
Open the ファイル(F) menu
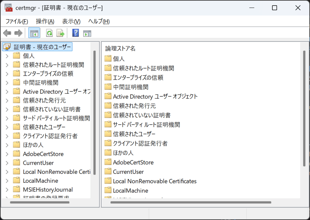point(16,21)
